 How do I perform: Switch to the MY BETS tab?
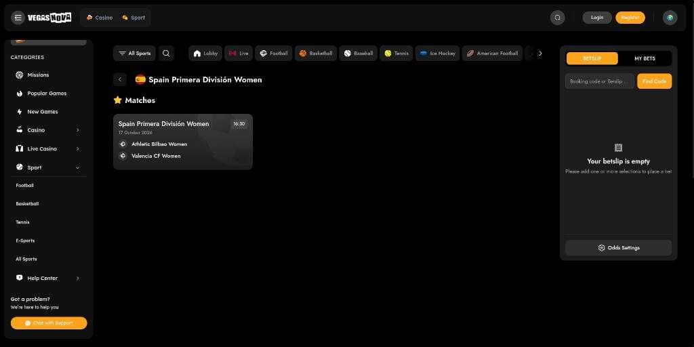coord(645,58)
